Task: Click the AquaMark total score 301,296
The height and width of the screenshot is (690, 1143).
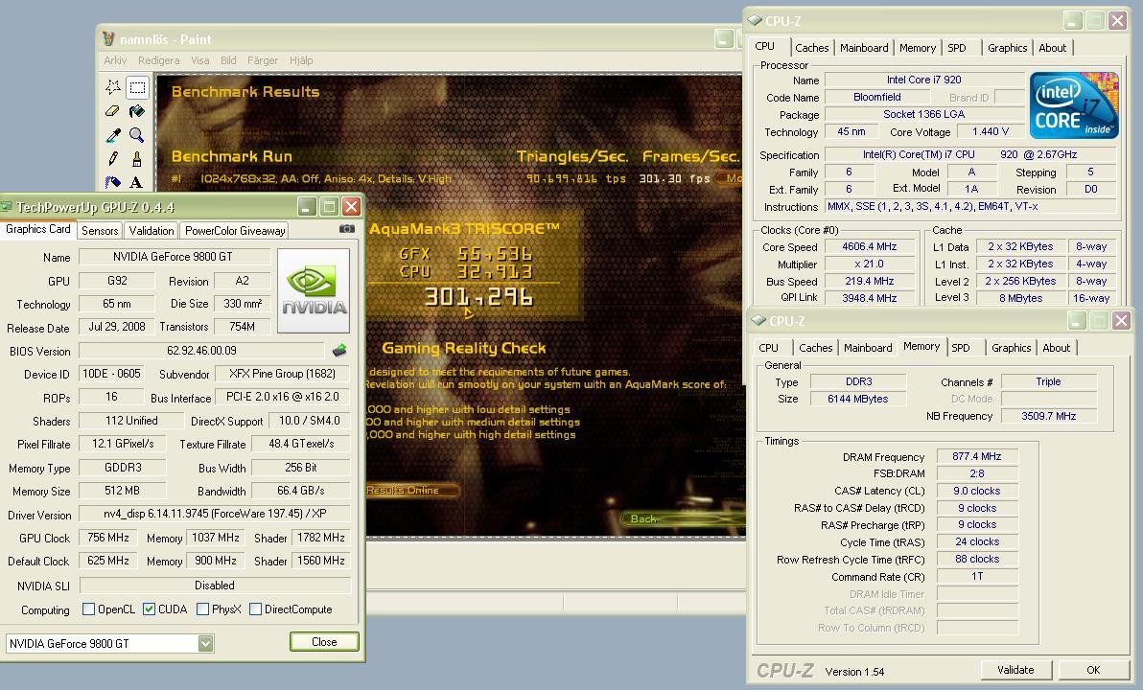Action: point(478,296)
